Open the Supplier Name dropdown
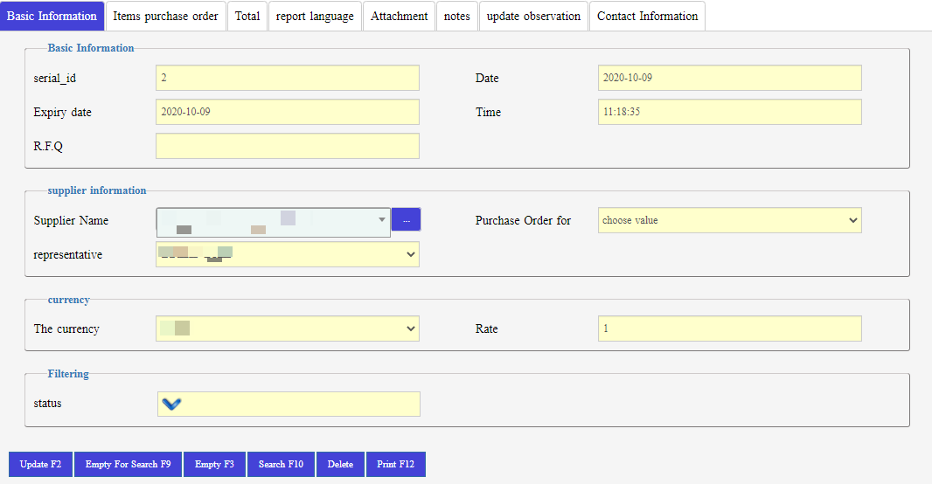 pyautogui.click(x=273, y=221)
